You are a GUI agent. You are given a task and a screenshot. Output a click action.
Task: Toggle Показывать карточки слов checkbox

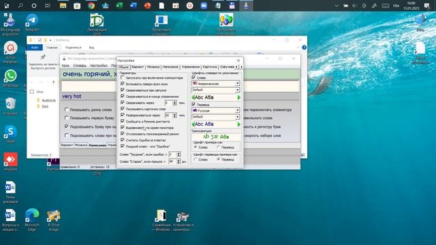tap(123, 109)
